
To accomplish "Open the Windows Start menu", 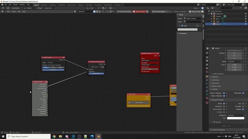I will point(3,136).
